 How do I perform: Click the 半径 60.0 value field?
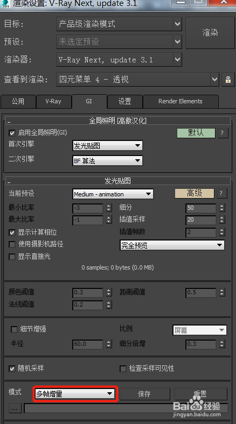click(x=88, y=344)
